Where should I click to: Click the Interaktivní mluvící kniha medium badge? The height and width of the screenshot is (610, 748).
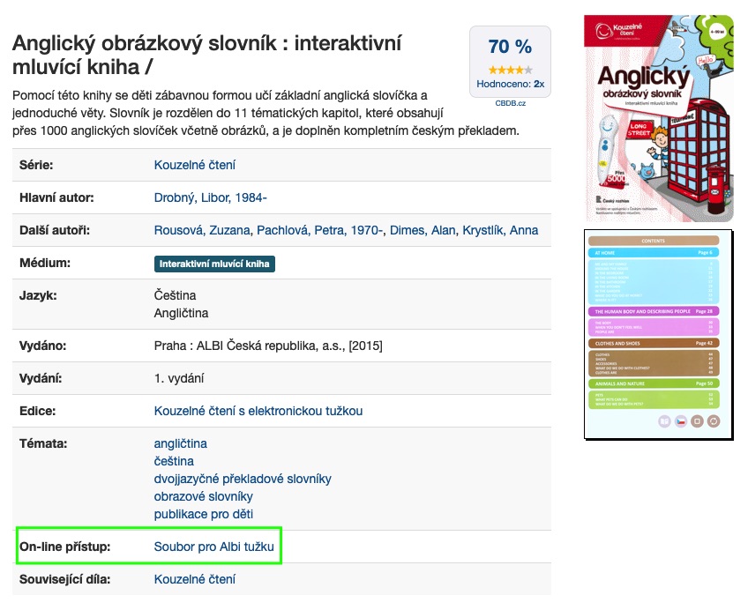point(214,264)
